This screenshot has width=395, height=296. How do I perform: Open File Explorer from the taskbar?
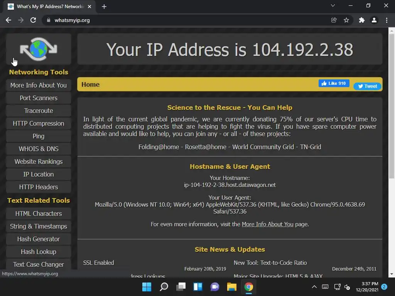pyautogui.click(x=232, y=287)
